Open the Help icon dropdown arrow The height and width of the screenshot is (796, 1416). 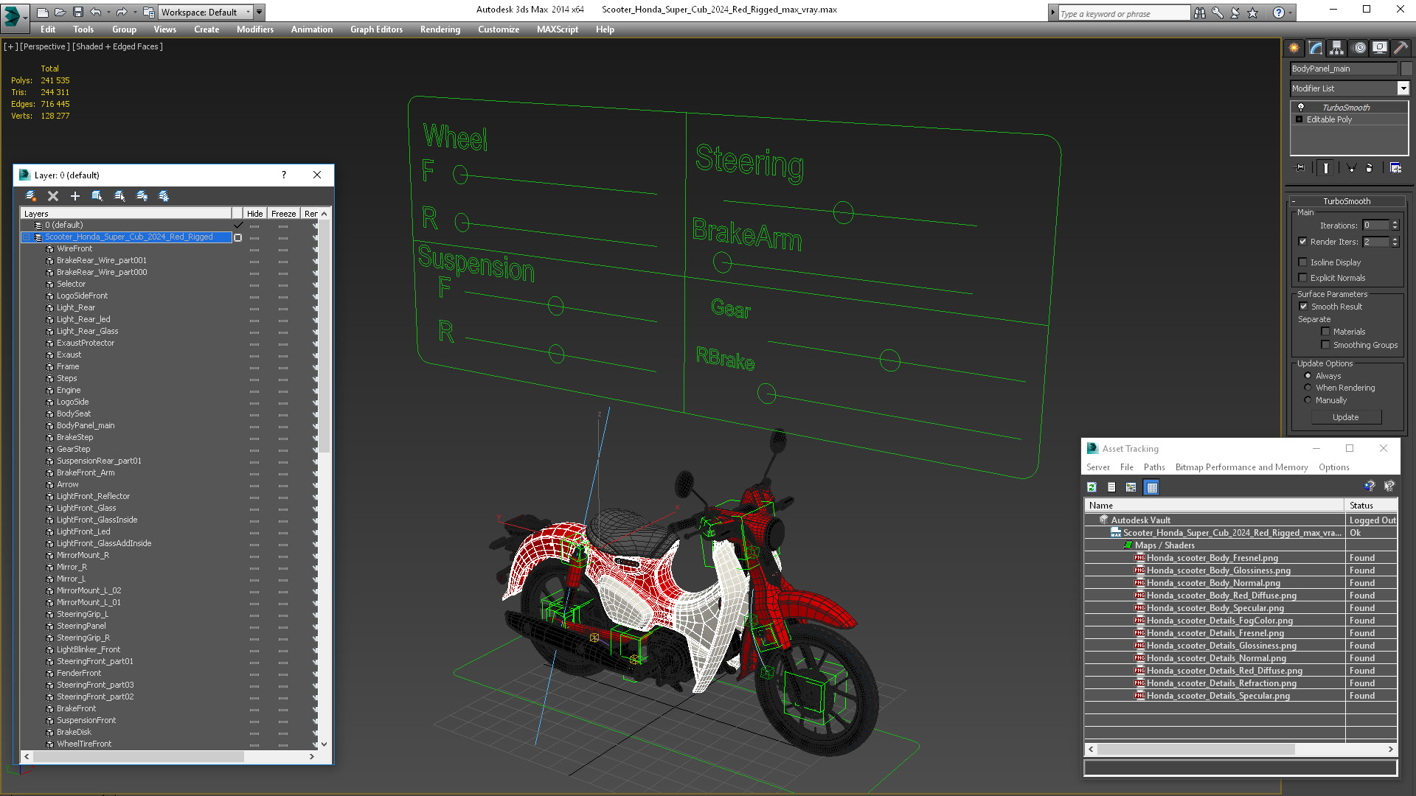coord(1291,13)
